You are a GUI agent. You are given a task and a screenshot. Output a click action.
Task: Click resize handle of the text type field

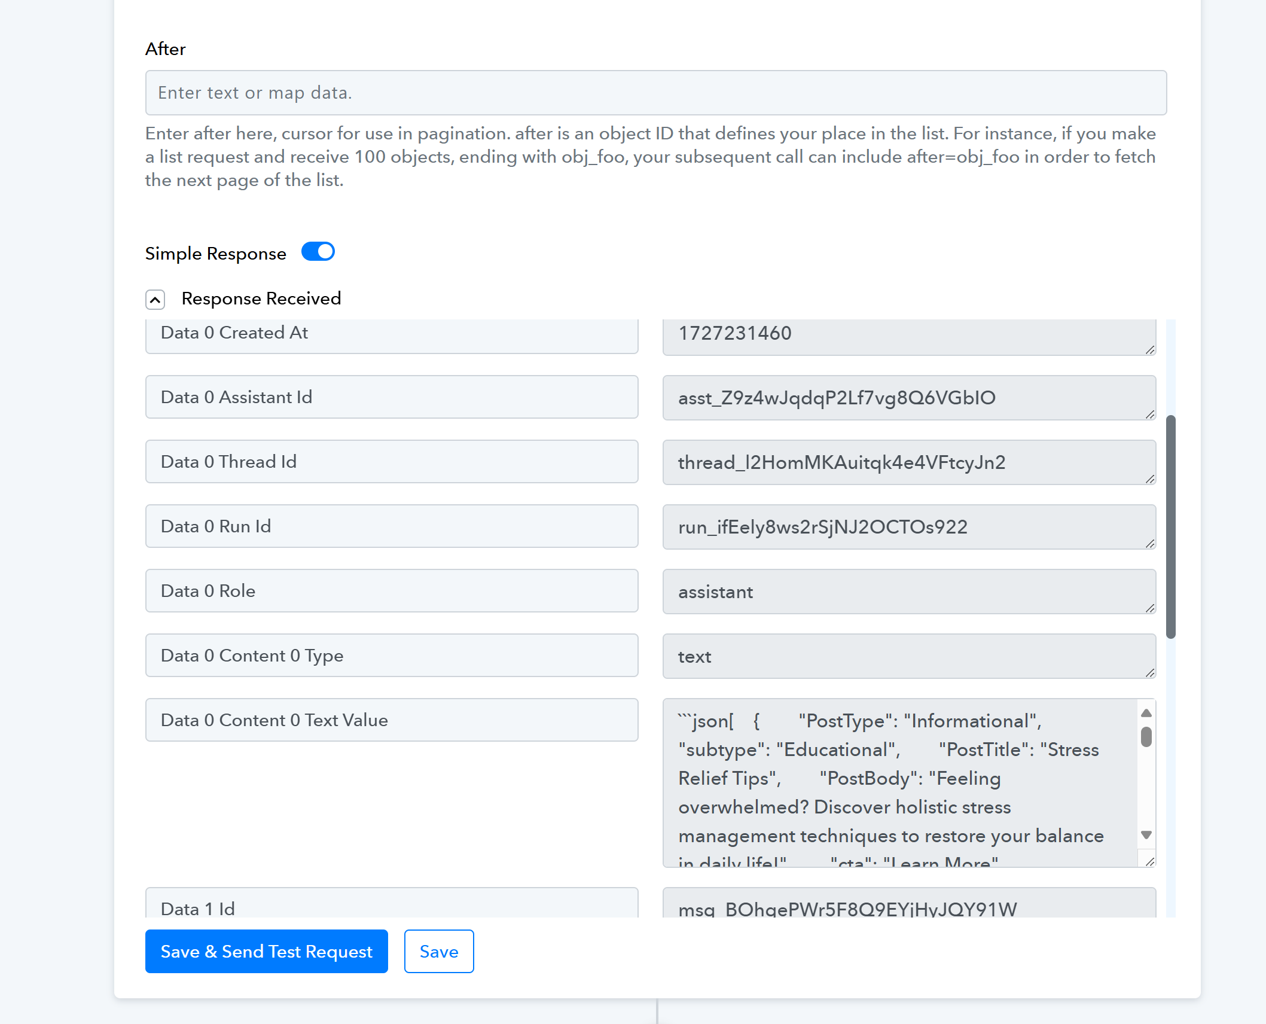tap(1150, 673)
